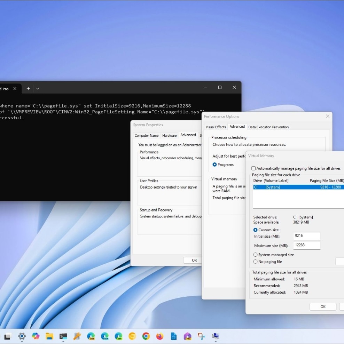Open the Data Execution Prevention tab

268,127
